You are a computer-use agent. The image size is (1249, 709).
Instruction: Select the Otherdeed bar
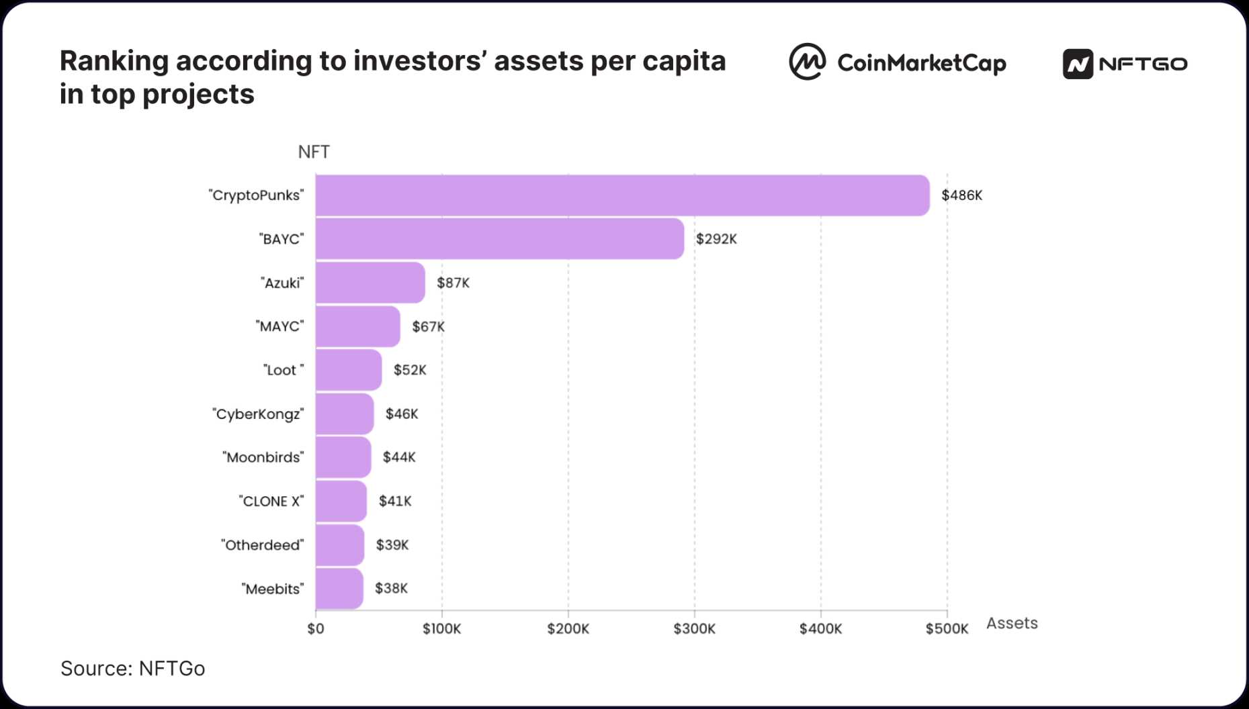coord(339,545)
